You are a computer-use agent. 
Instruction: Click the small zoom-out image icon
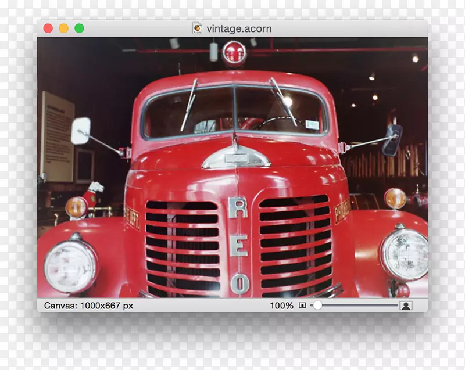click(302, 306)
